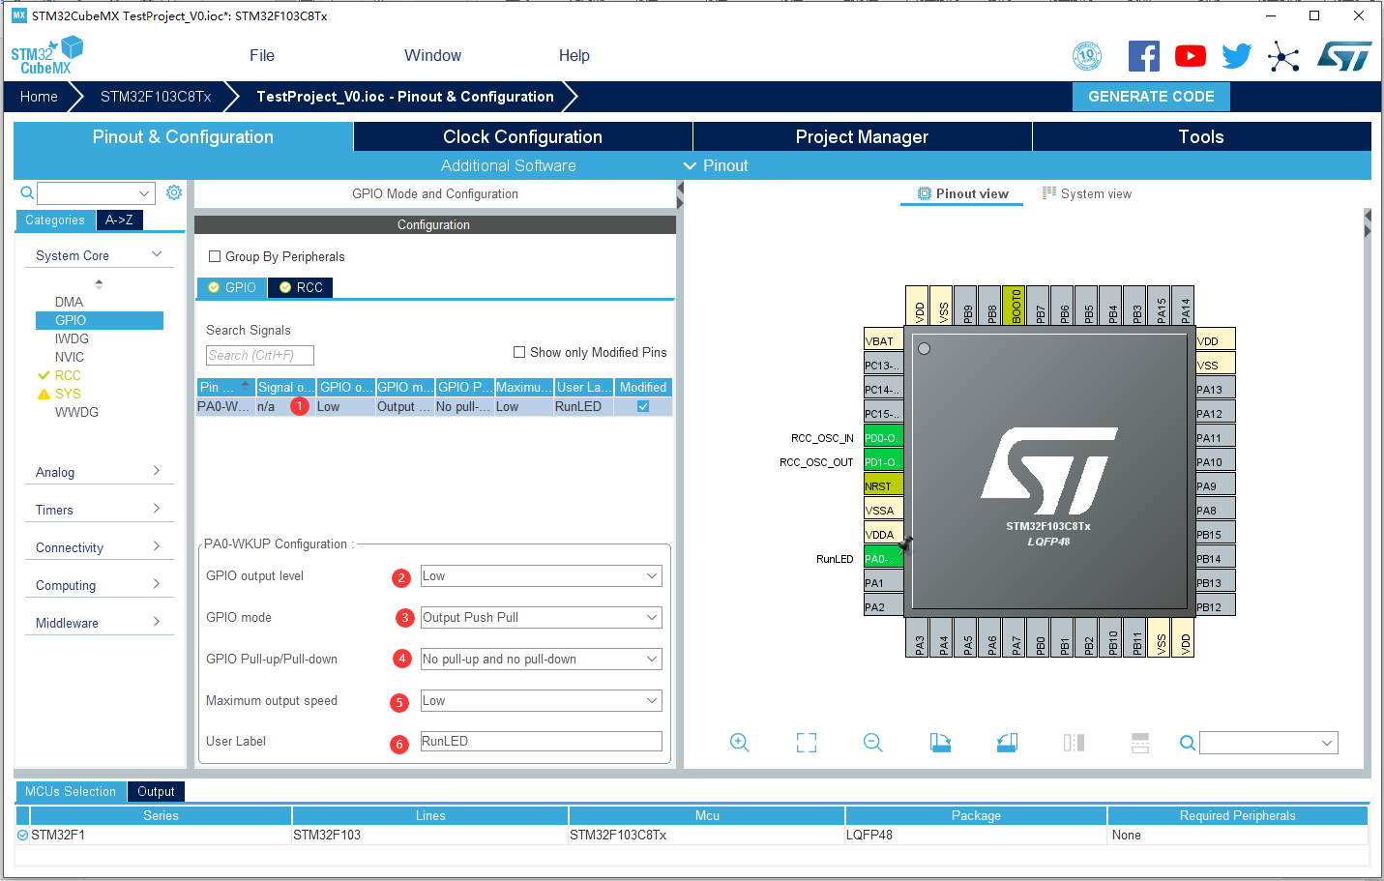Click the search magnifier in categories panel

[27, 192]
